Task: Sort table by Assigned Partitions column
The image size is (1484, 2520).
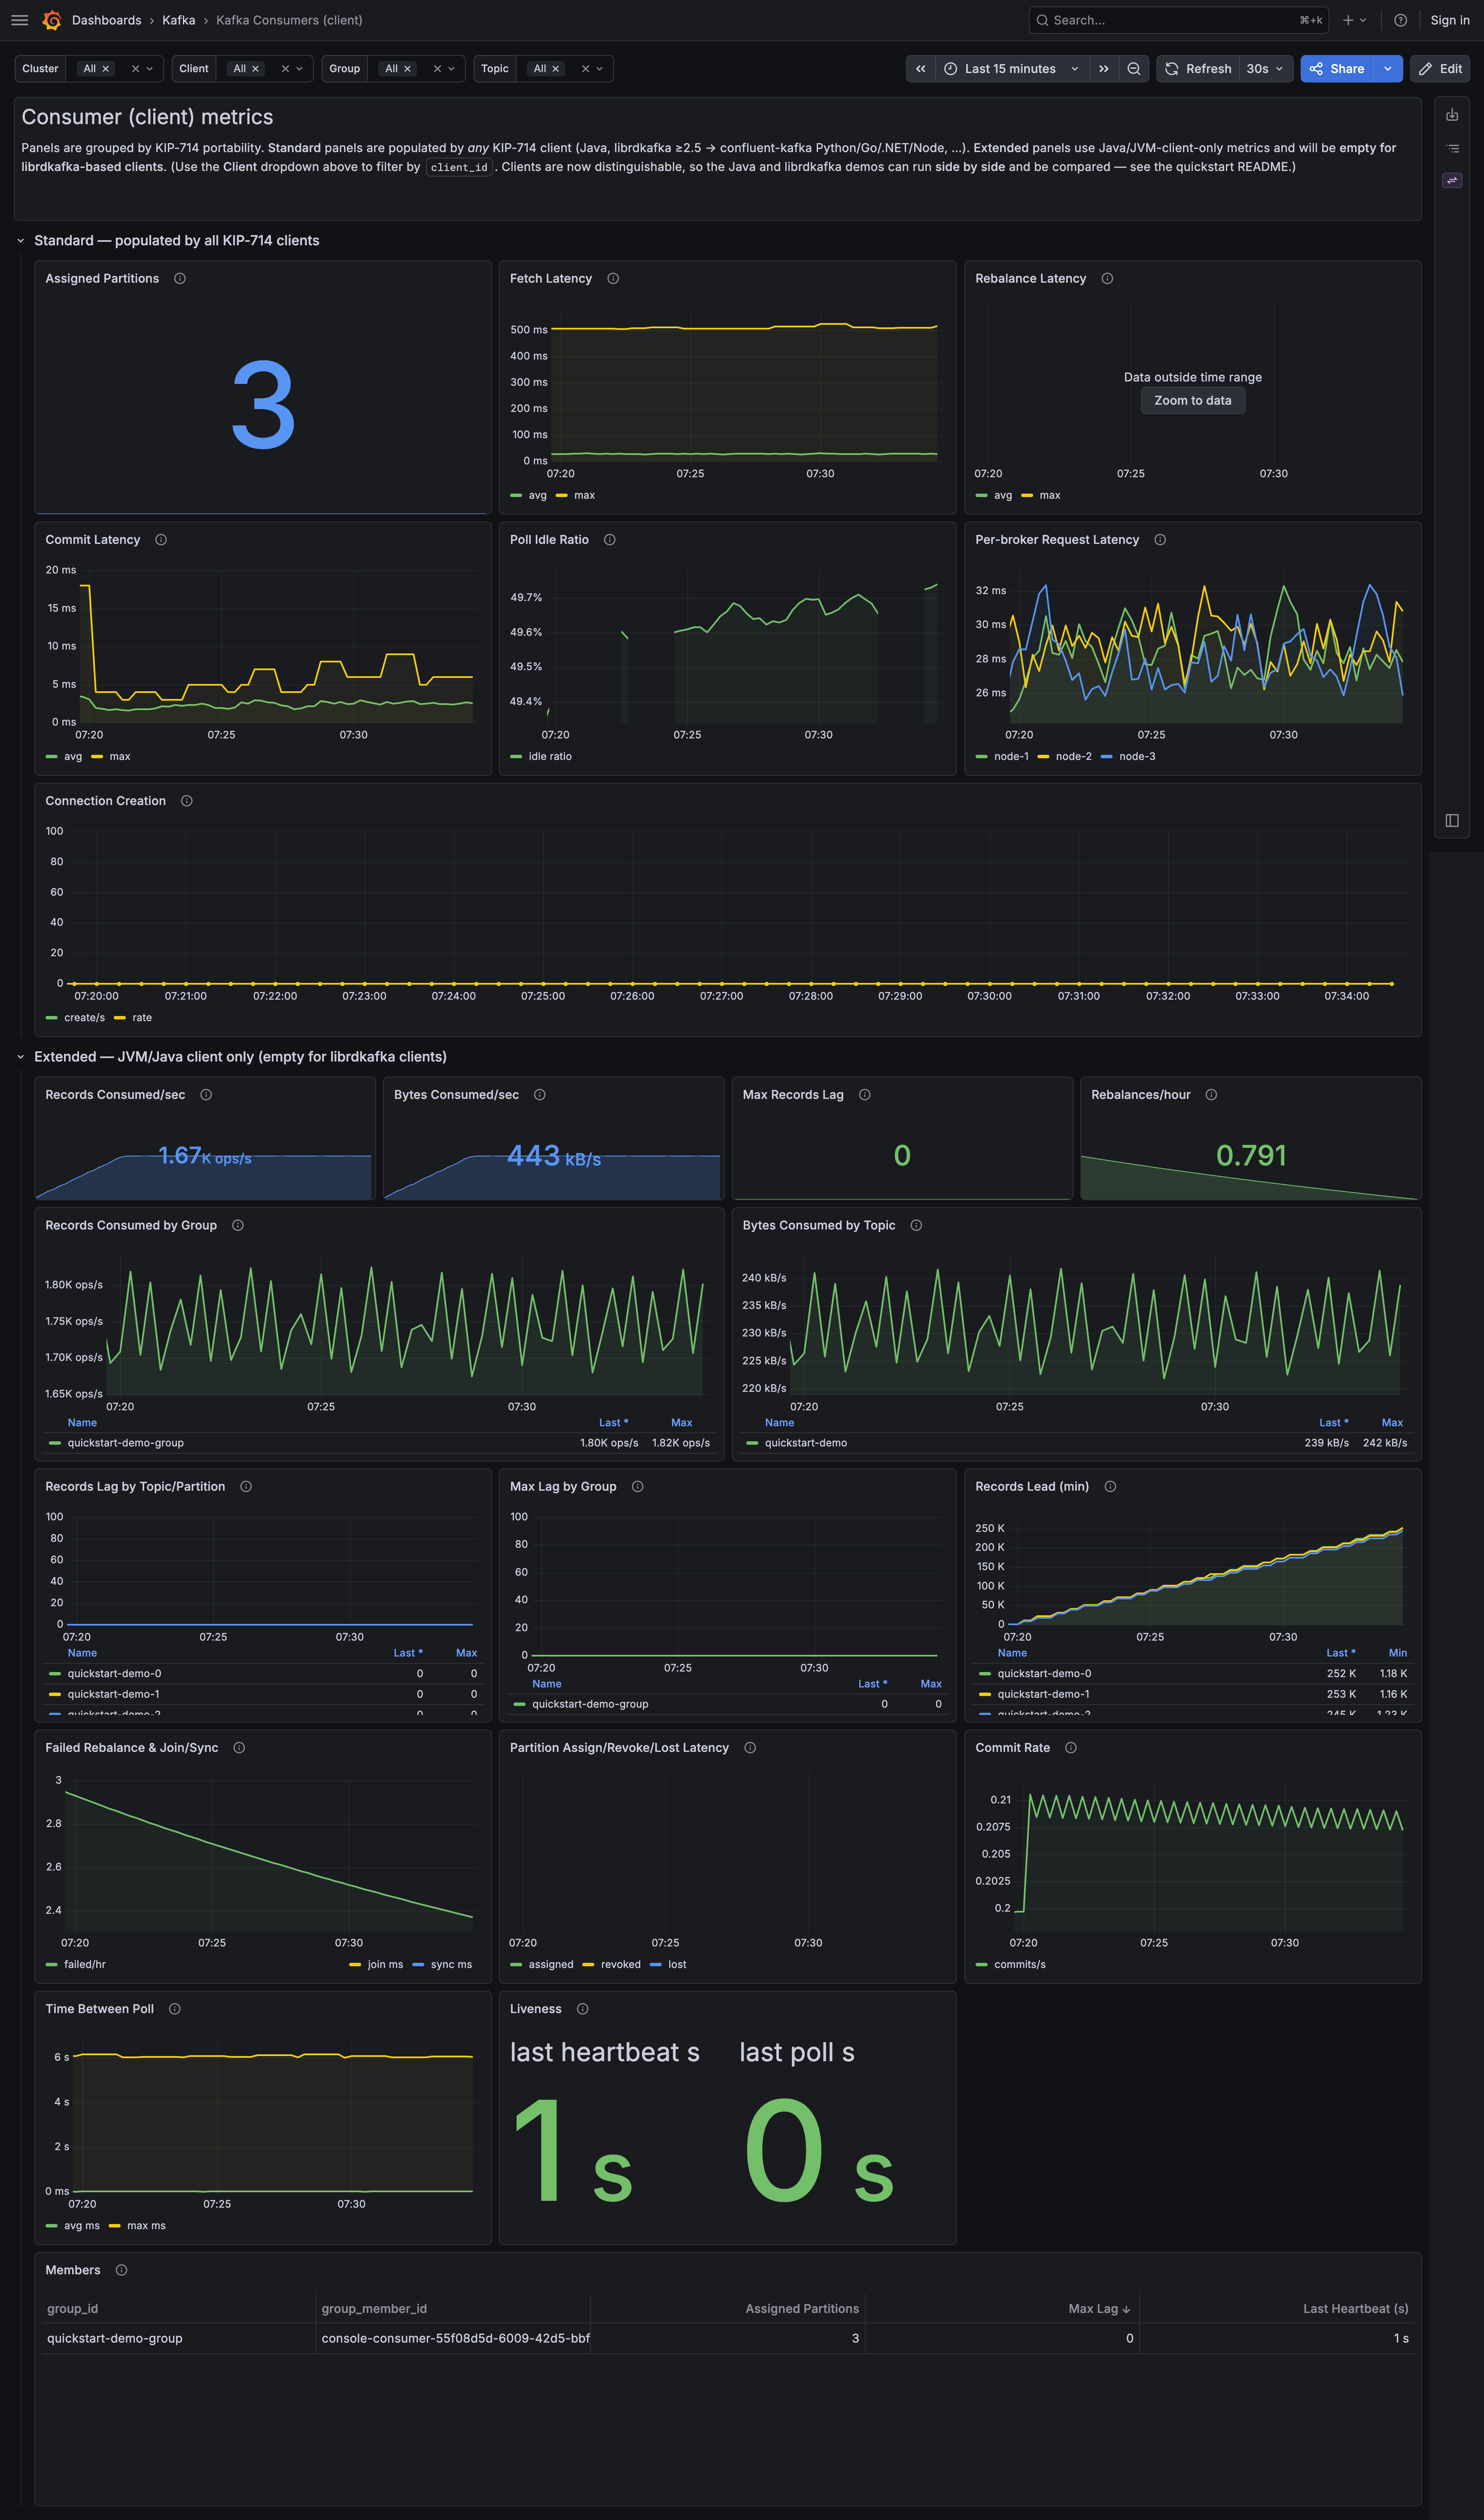Action: pyautogui.click(x=802, y=2309)
